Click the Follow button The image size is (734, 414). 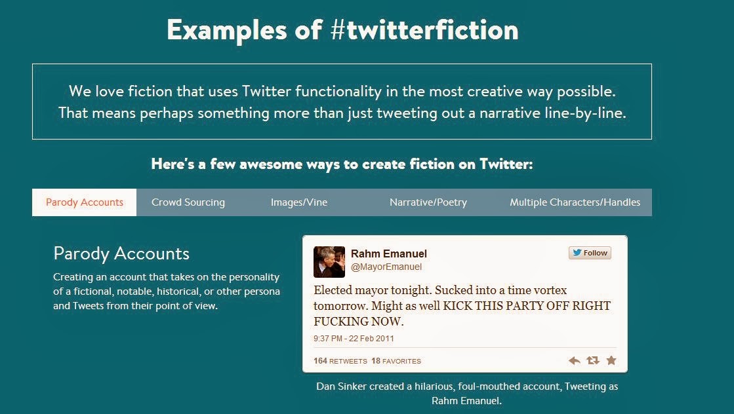[x=589, y=252]
